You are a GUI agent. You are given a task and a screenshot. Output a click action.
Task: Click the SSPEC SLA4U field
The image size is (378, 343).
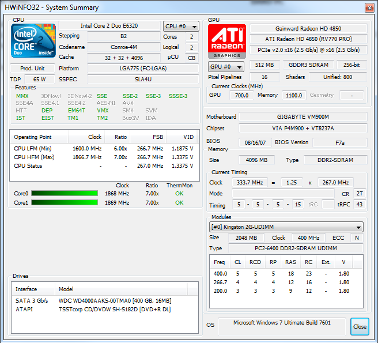pos(143,79)
